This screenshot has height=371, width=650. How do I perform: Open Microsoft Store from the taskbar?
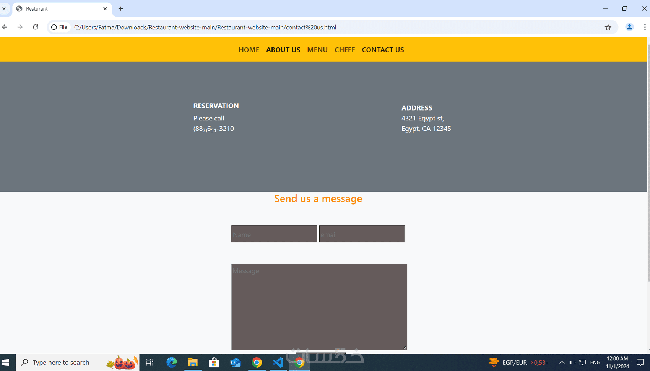(214, 363)
